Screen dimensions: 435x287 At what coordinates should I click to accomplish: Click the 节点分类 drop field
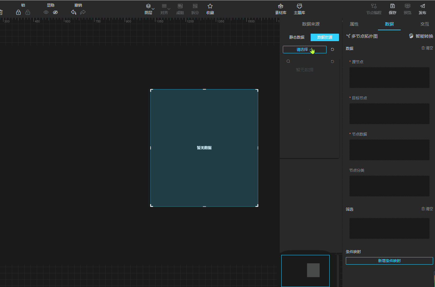pos(389,186)
